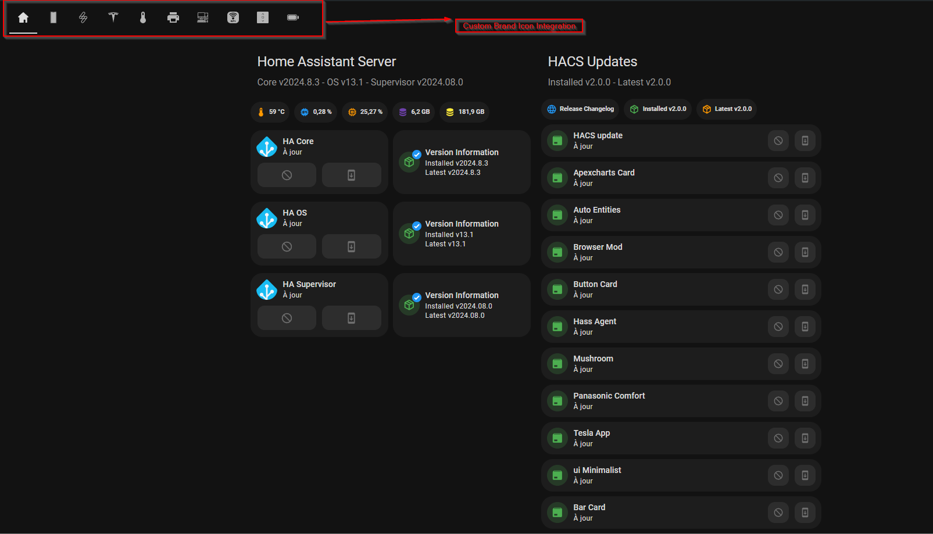Image resolution: width=933 pixels, height=534 pixels.
Task: Select the Apexcharts Card row label
Action: click(603, 173)
